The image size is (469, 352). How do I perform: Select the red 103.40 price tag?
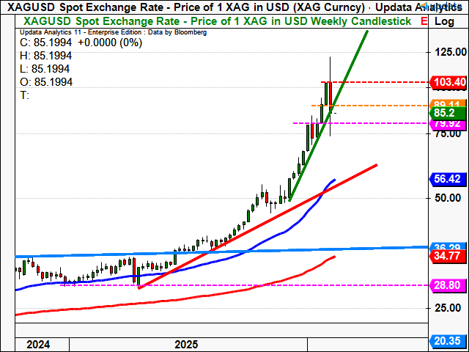[446, 82]
